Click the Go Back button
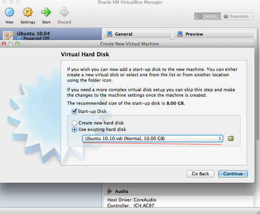 click(200, 174)
